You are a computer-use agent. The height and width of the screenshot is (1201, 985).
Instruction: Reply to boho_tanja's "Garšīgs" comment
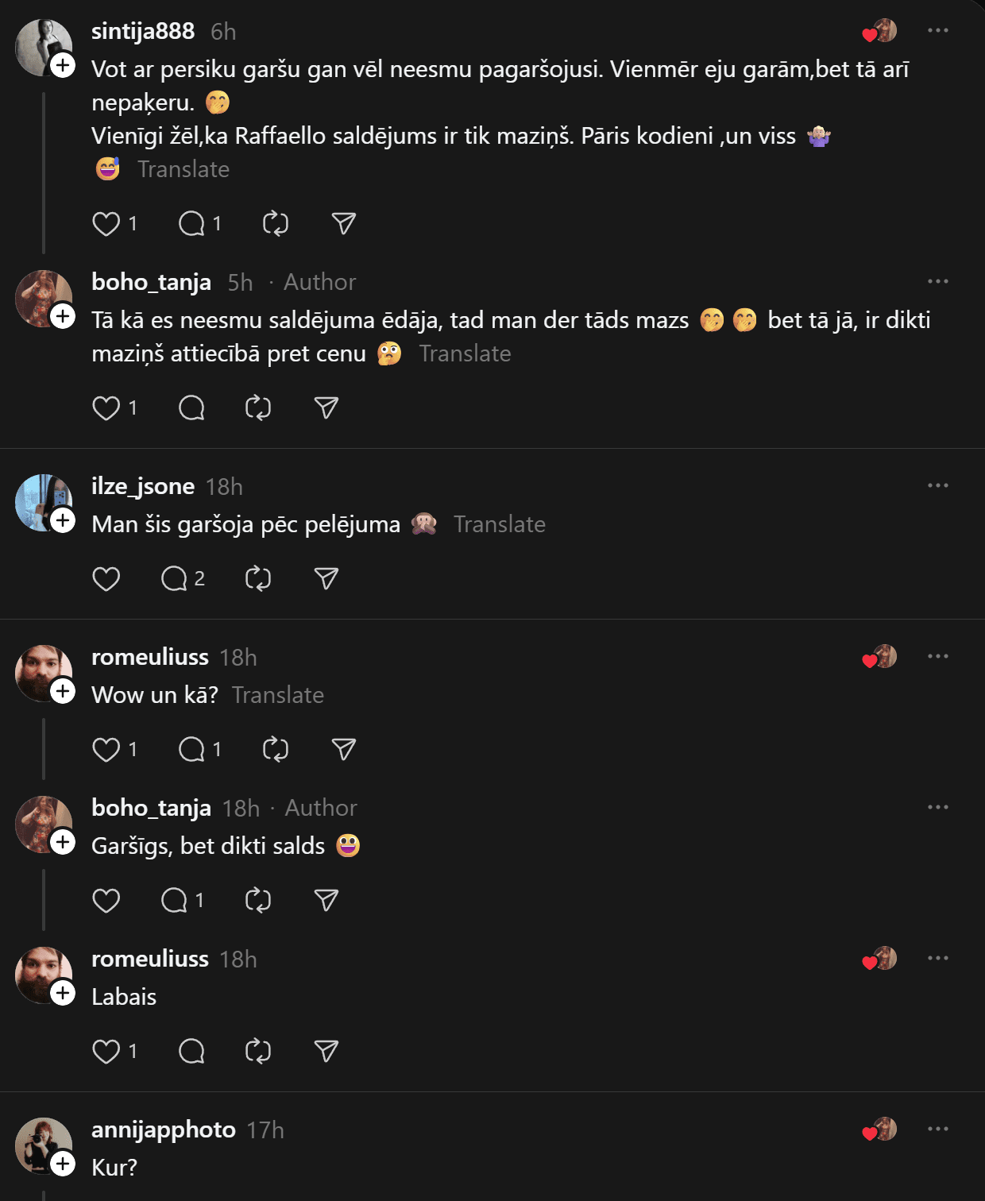[175, 901]
